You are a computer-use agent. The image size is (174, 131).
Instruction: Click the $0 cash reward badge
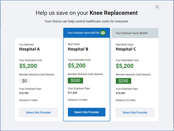[24, 81]
